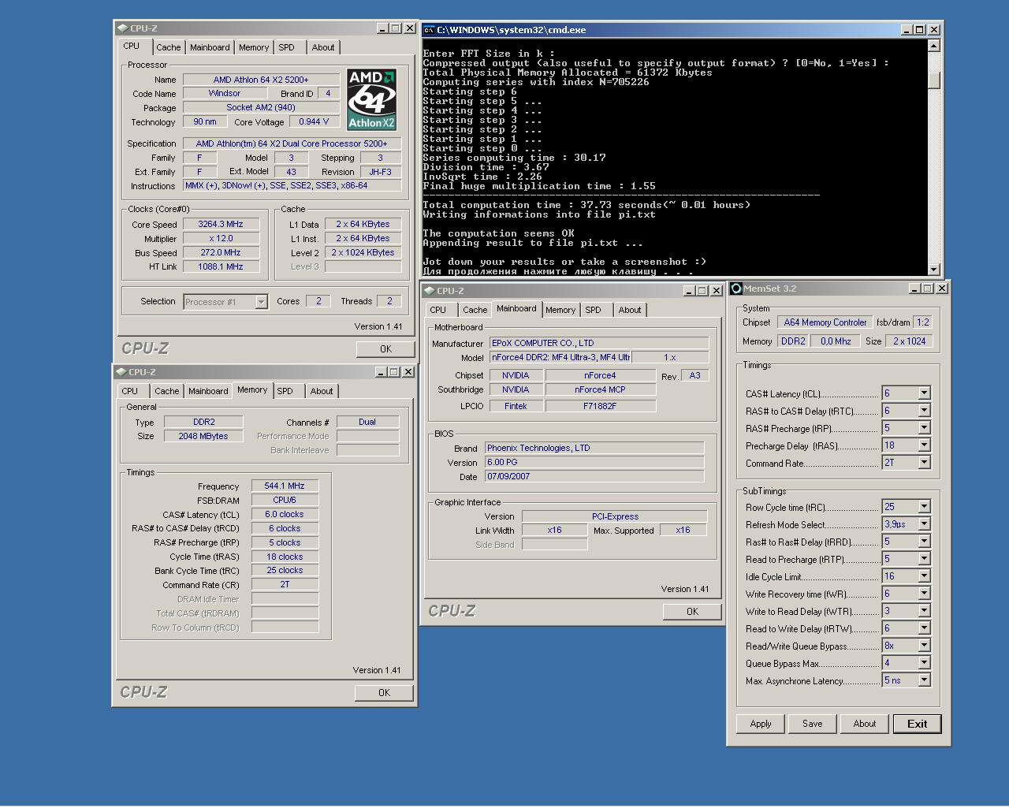Image resolution: width=1009 pixels, height=812 pixels.
Task: Click the Bus Speed 272.0 MHz value
Action: point(221,252)
